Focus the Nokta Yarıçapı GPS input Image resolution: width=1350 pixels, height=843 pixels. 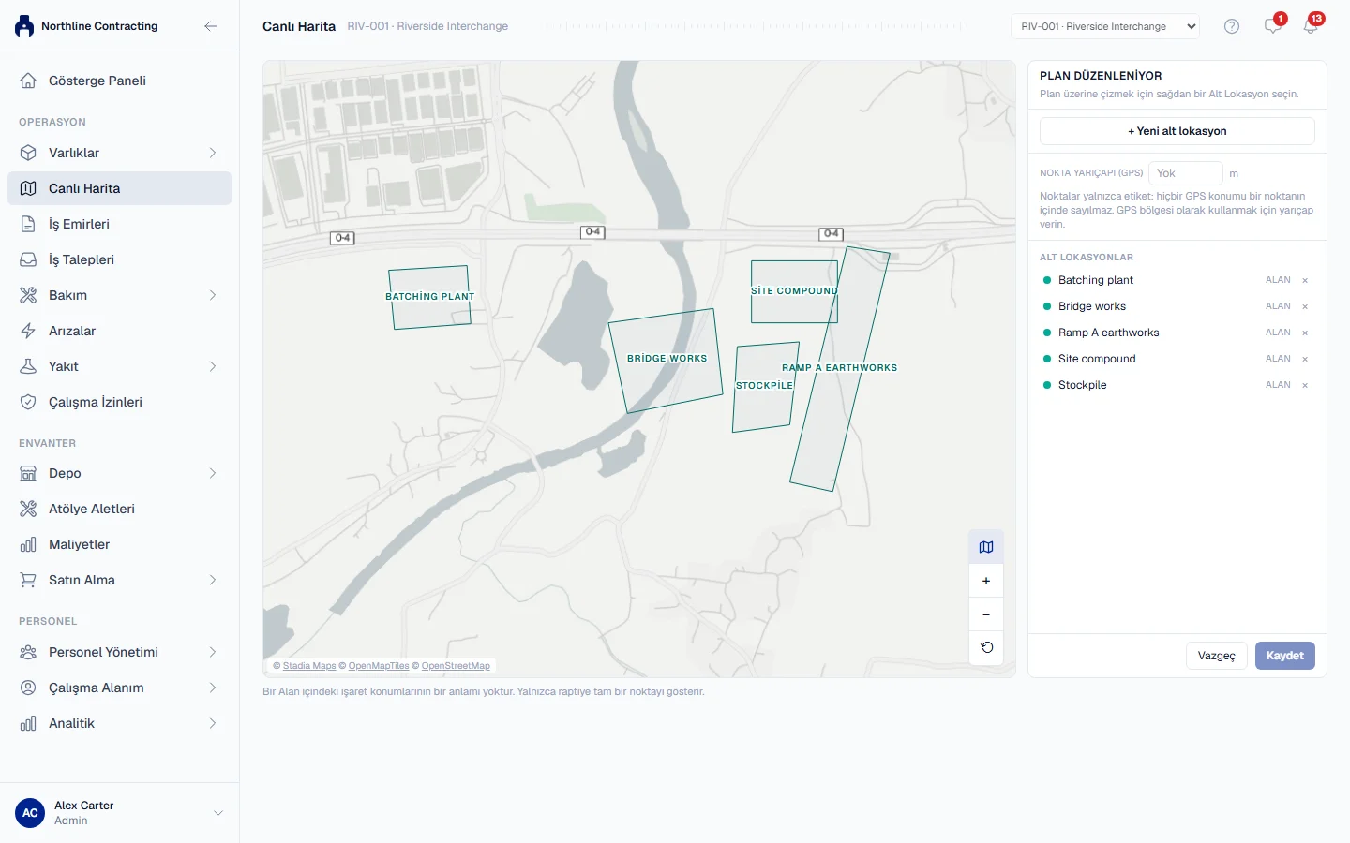pyautogui.click(x=1186, y=173)
